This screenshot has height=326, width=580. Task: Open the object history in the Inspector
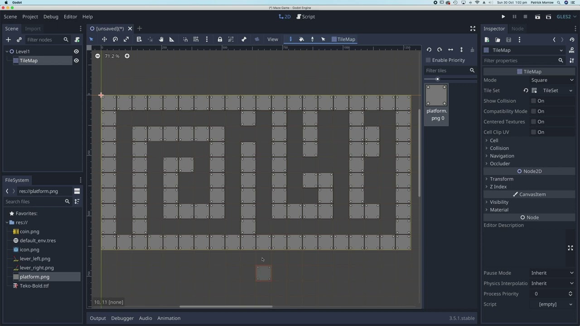[572, 40]
